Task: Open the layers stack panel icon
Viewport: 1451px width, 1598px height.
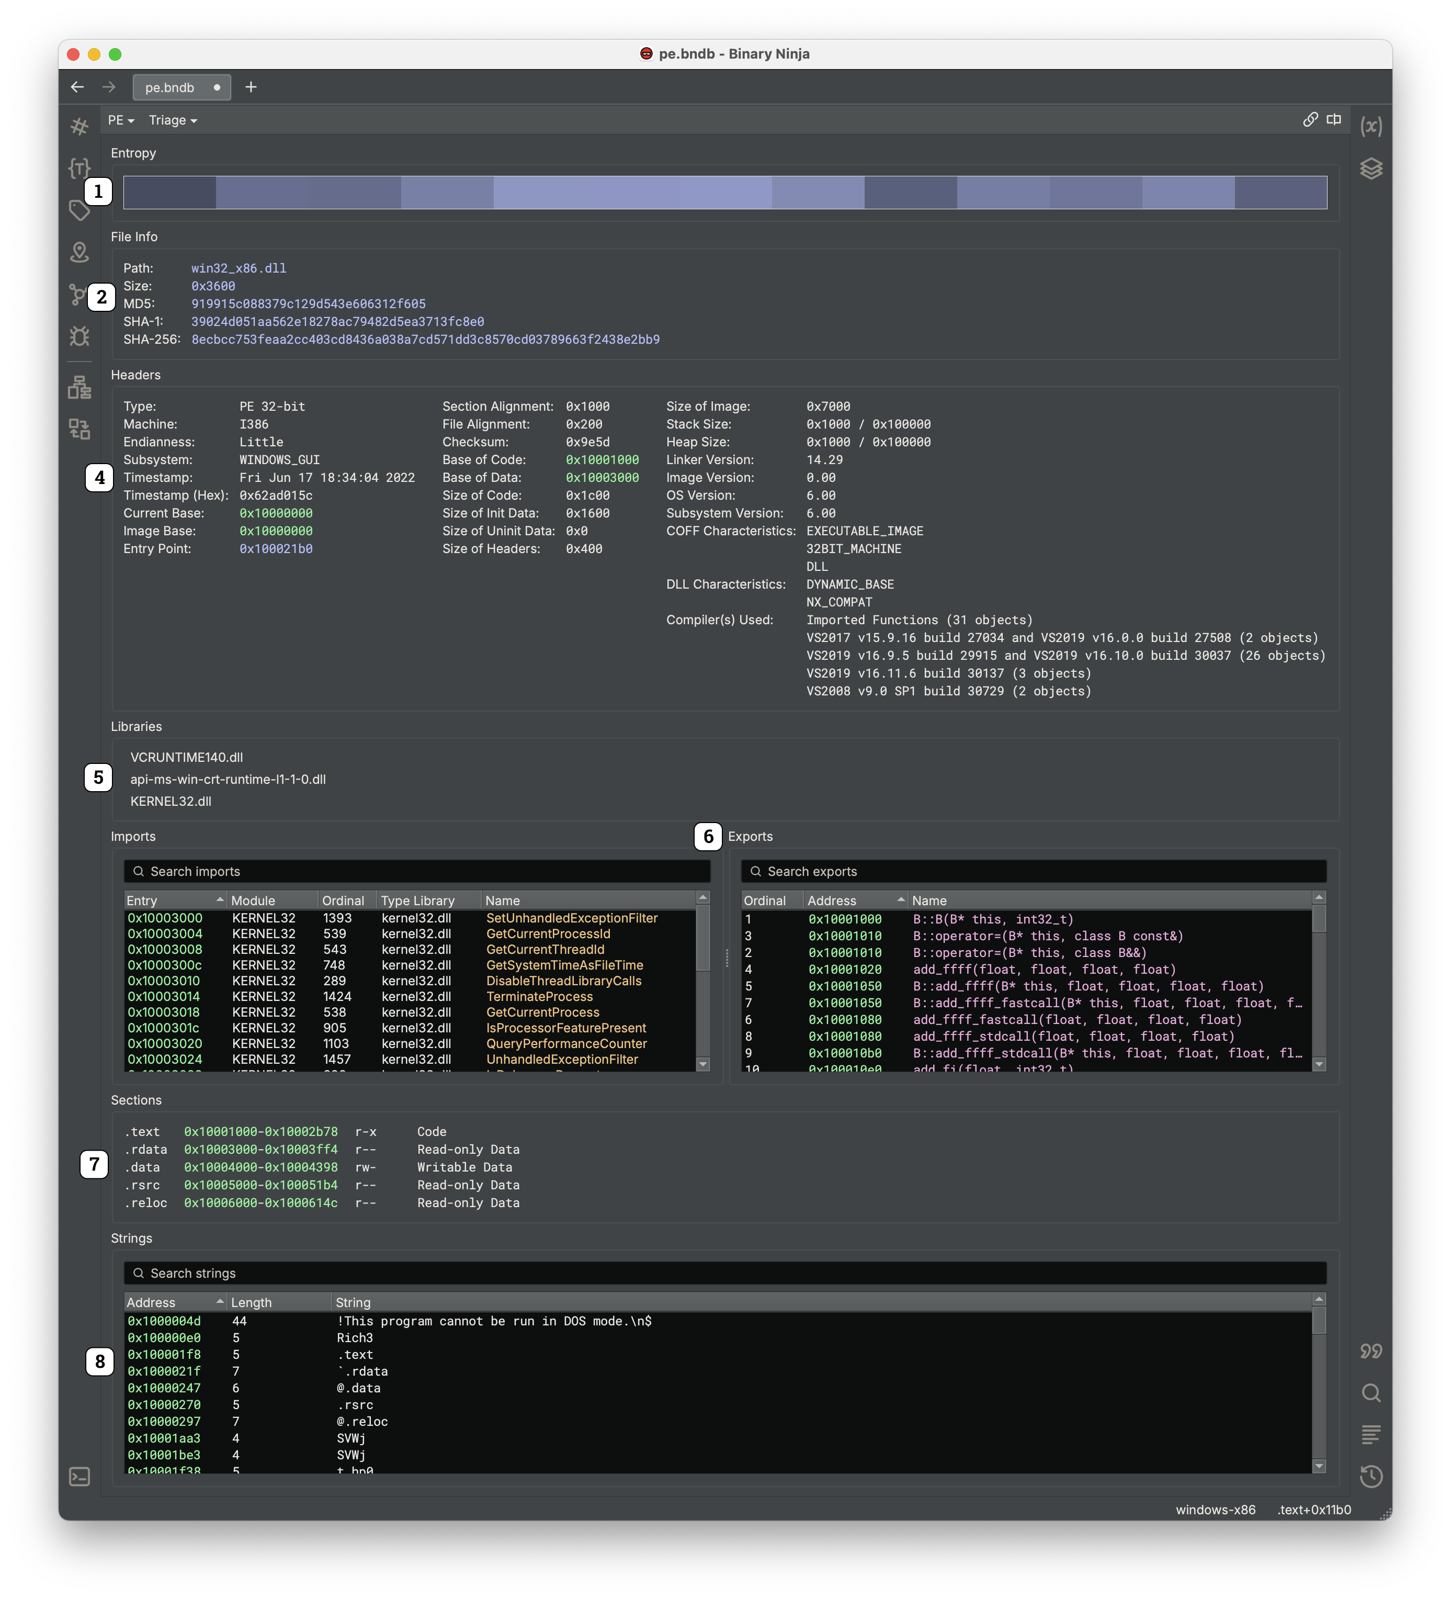Action: 1370,168
